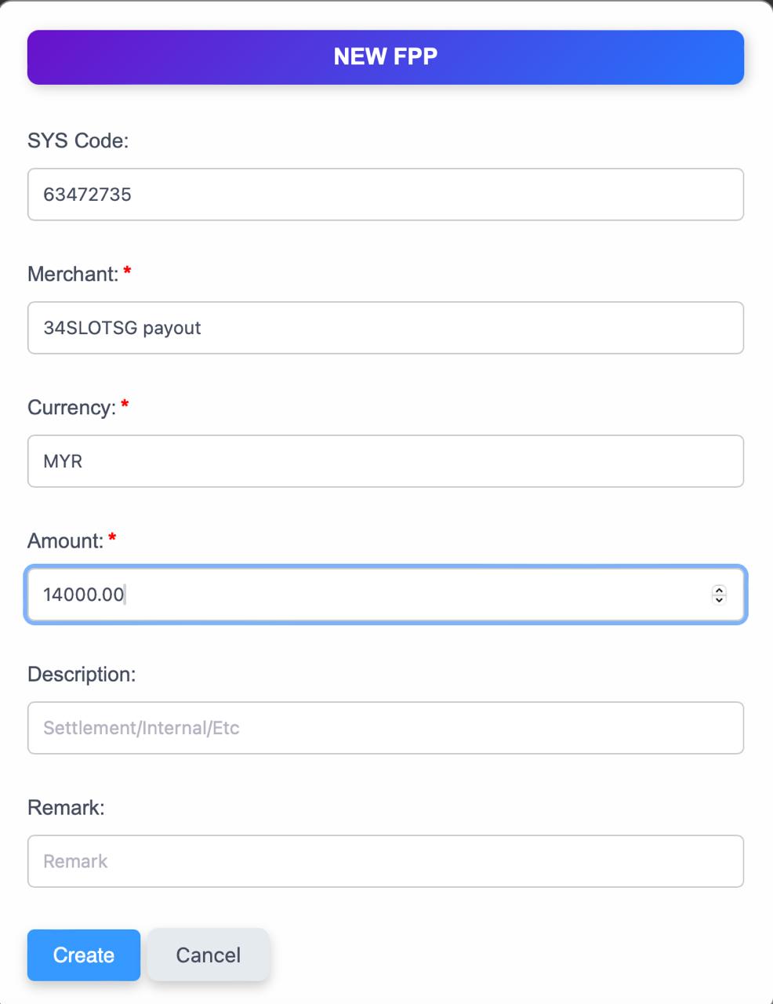Click the red asterisk beside Merchant
The image size is (773, 1004).
coord(127,271)
